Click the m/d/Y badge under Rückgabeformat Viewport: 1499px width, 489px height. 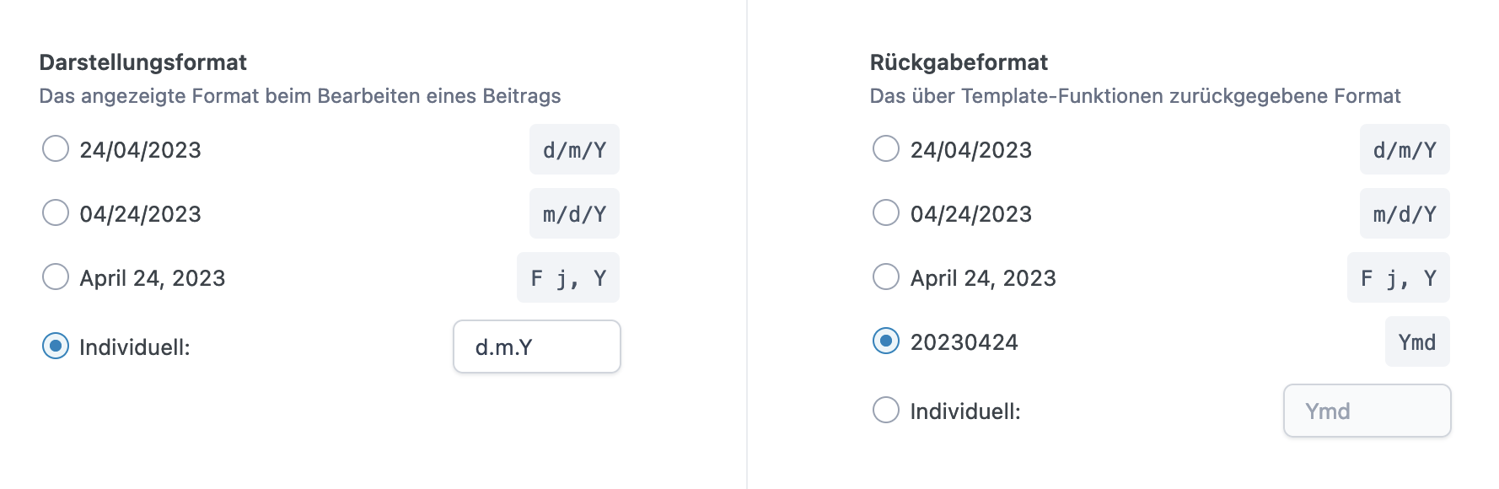(1404, 212)
